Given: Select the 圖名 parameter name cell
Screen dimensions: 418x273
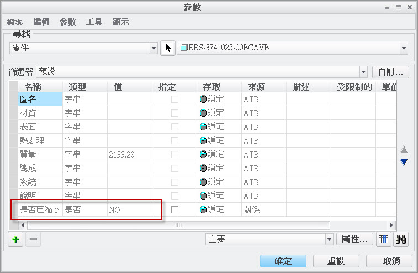Looking at the screenshot, I should [x=40, y=99].
